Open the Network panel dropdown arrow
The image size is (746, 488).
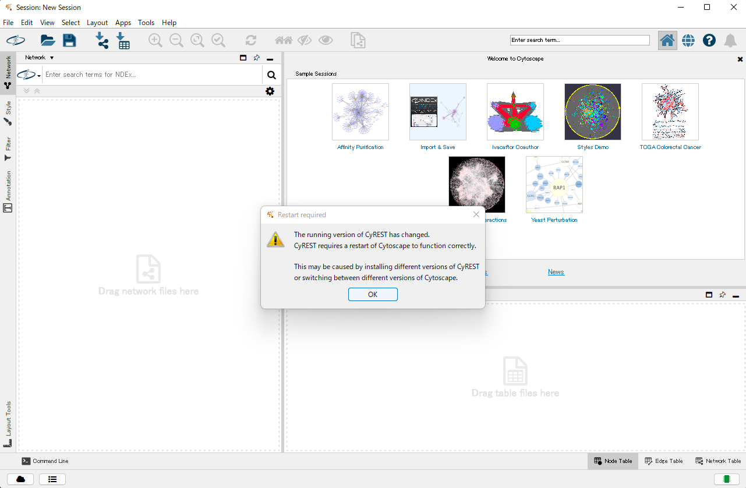[52, 58]
